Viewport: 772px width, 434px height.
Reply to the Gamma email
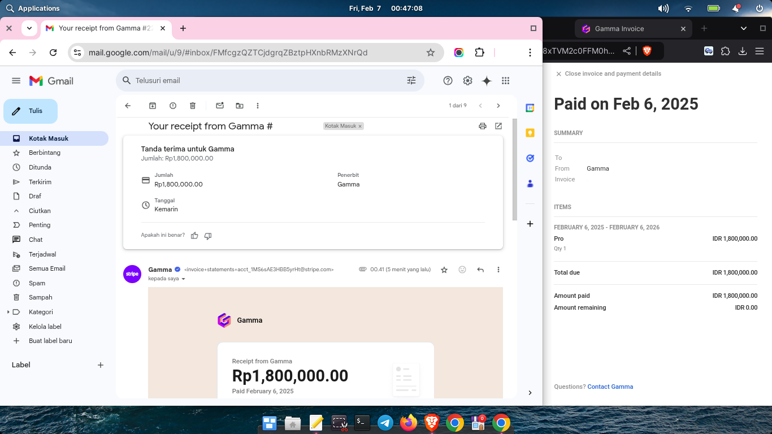[x=480, y=270]
